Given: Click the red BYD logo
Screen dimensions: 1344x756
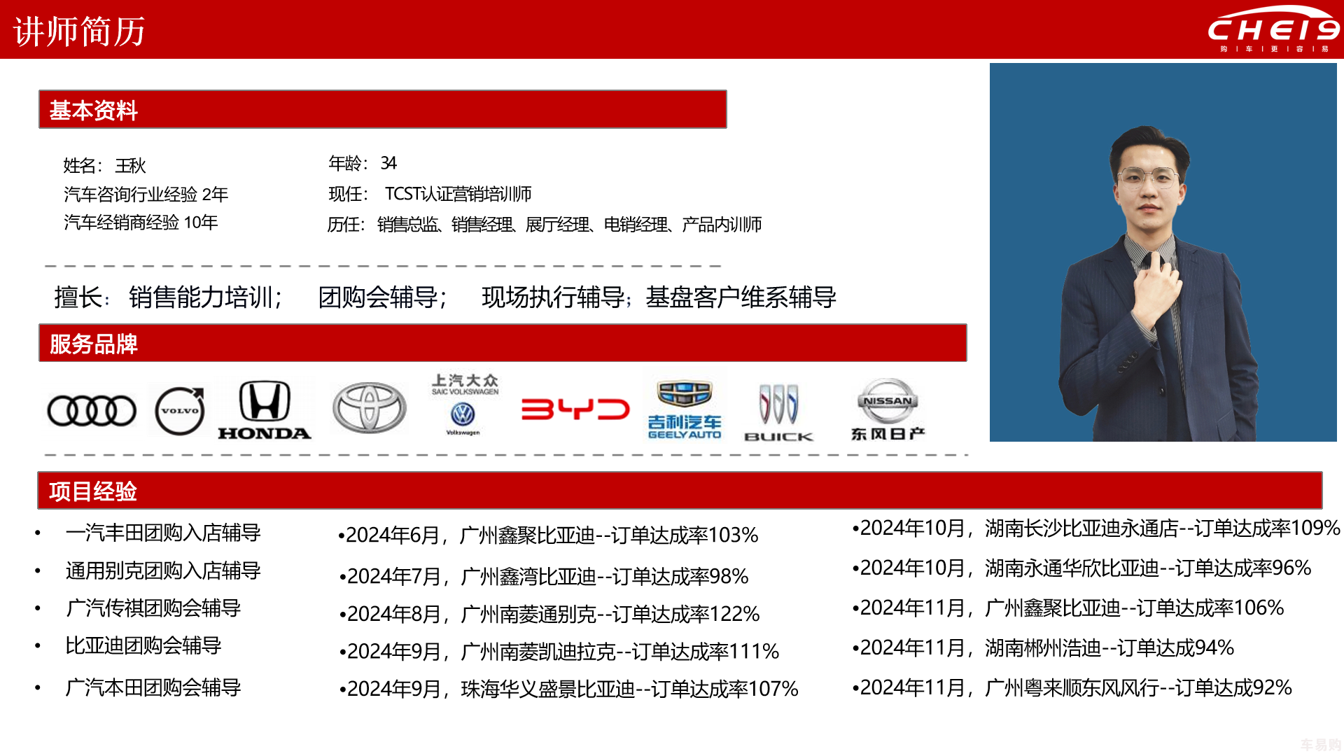Looking at the screenshot, I should tap(575, 409).
